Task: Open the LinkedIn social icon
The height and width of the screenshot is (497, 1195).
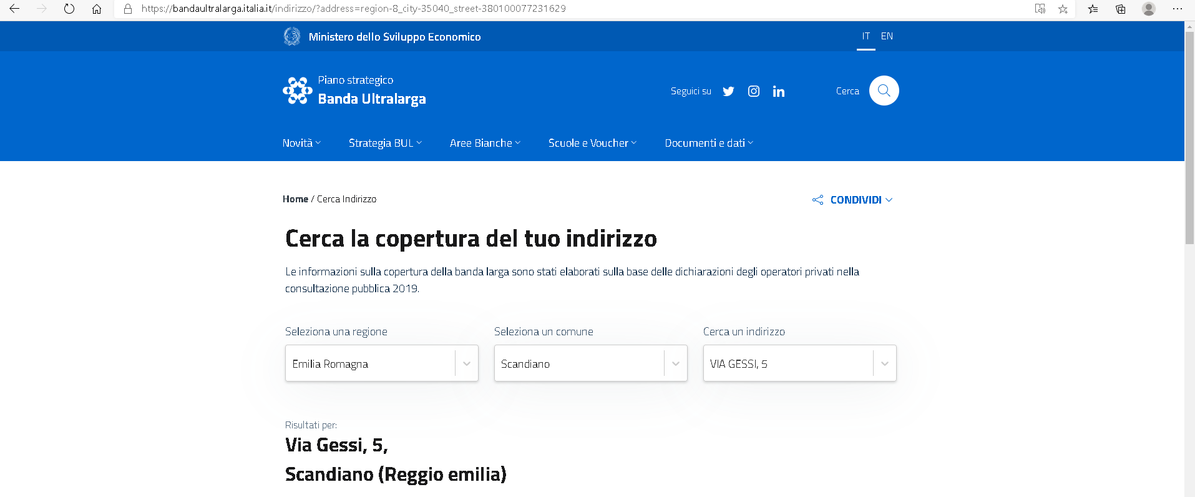Action: point(779,91)
